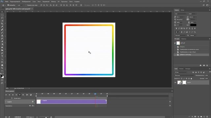Select the Blur tool
Screen dimensions: 211x118
pyautogui.click(x=2, y=47)
